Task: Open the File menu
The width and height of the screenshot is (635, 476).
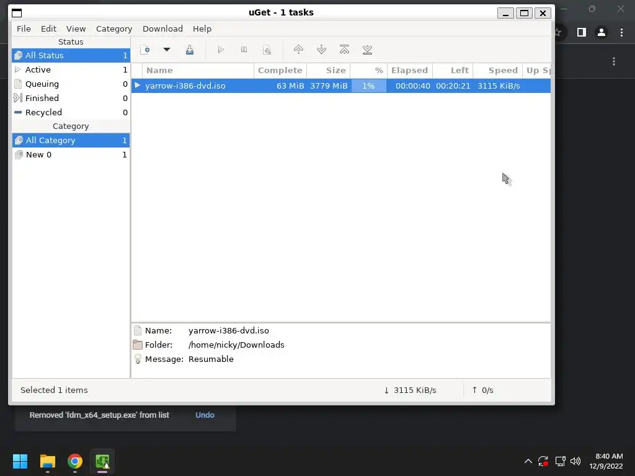Action: (24, 29)
